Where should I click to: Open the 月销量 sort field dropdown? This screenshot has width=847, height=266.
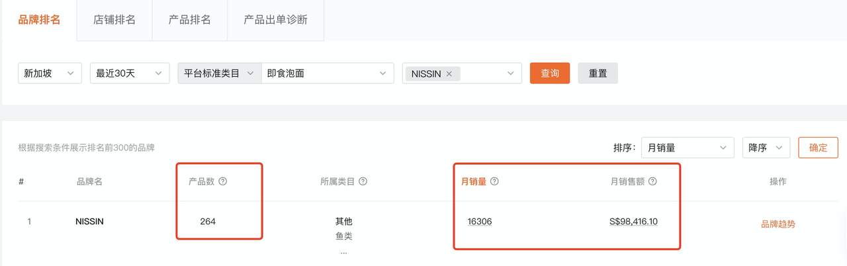coord(688,148)
